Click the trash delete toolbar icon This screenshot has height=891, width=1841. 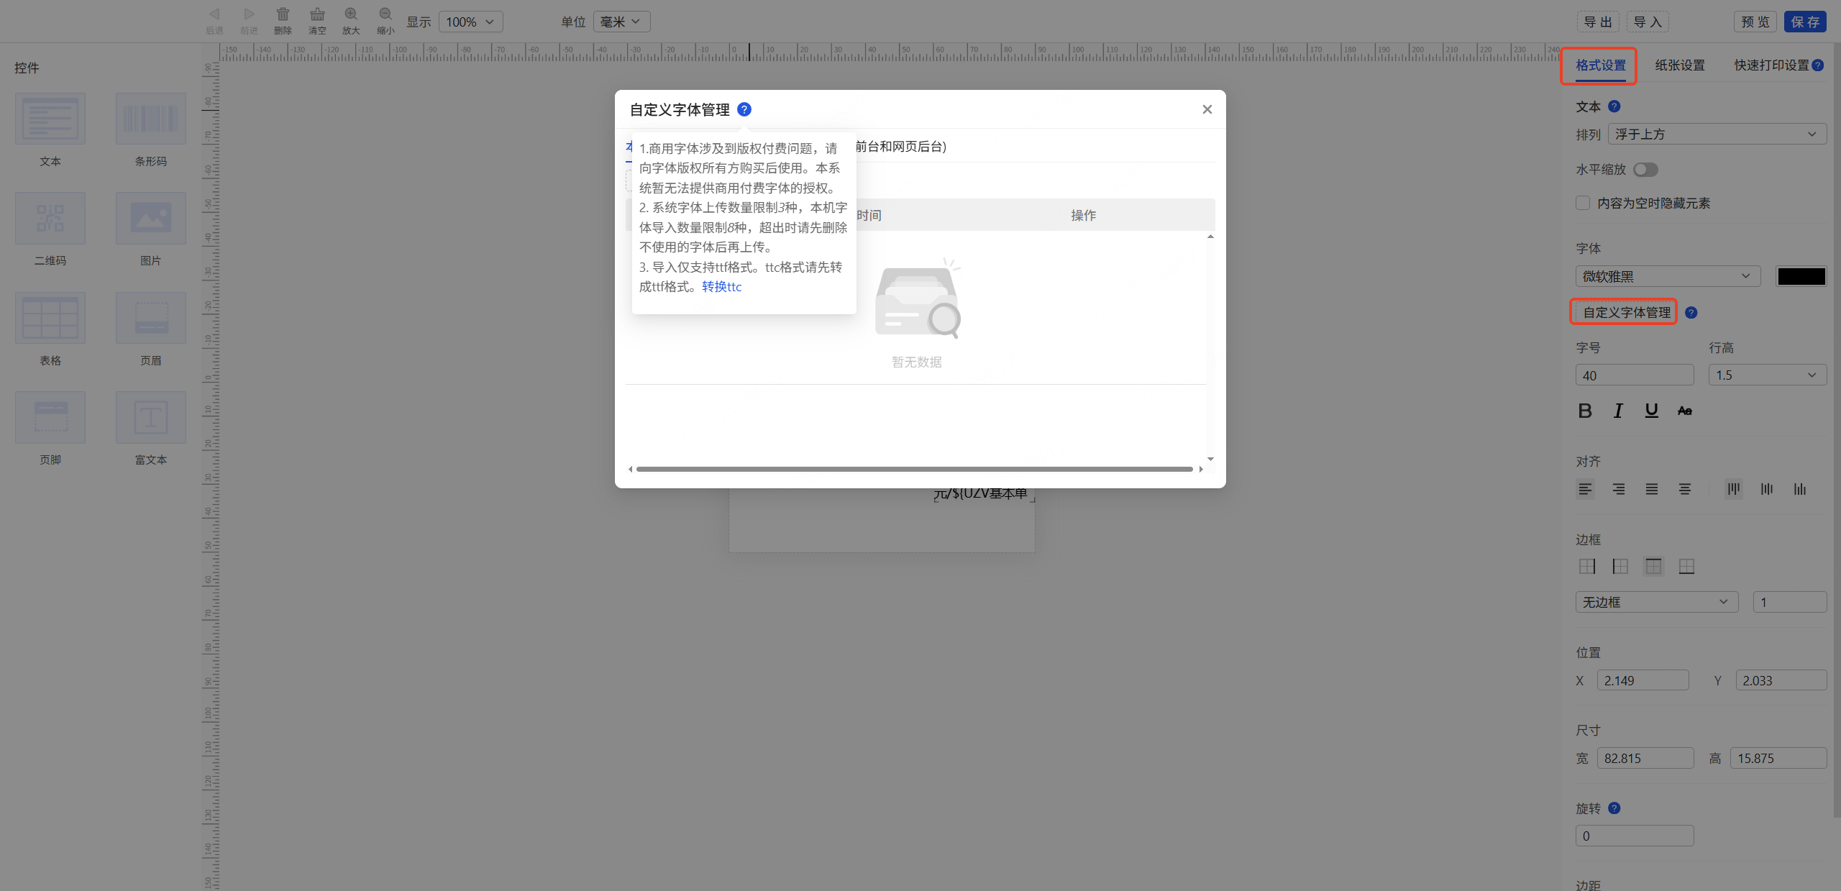[283, 14]
